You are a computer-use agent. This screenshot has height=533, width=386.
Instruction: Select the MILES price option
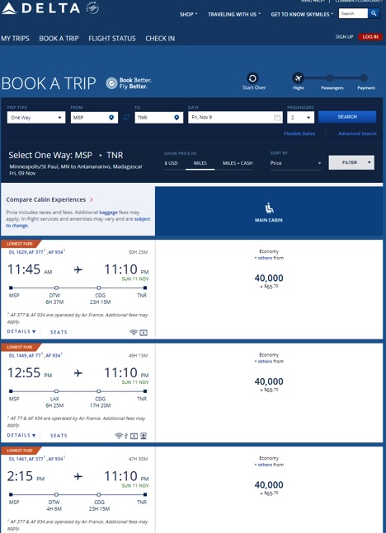click(200, 163)
